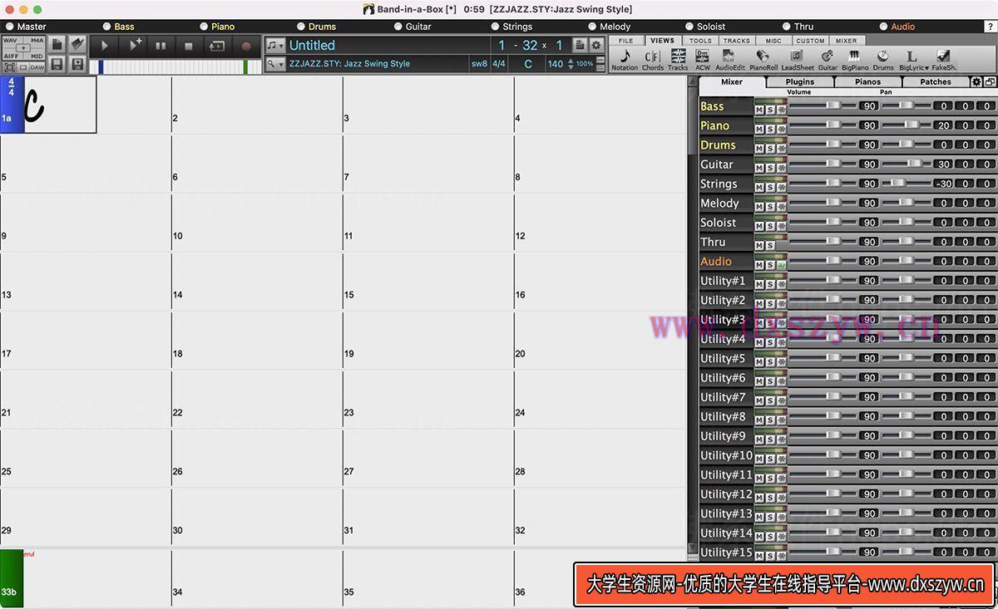Mute the Bass track in mixer
The height and width of the screenshot is (609, 998).
coord(759,110)
